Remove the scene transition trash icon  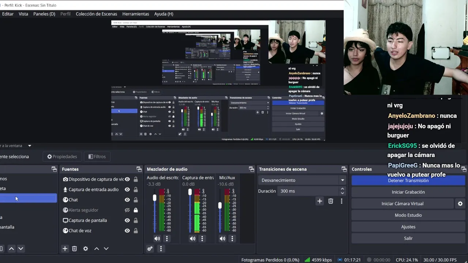click(x=331, y=201)
